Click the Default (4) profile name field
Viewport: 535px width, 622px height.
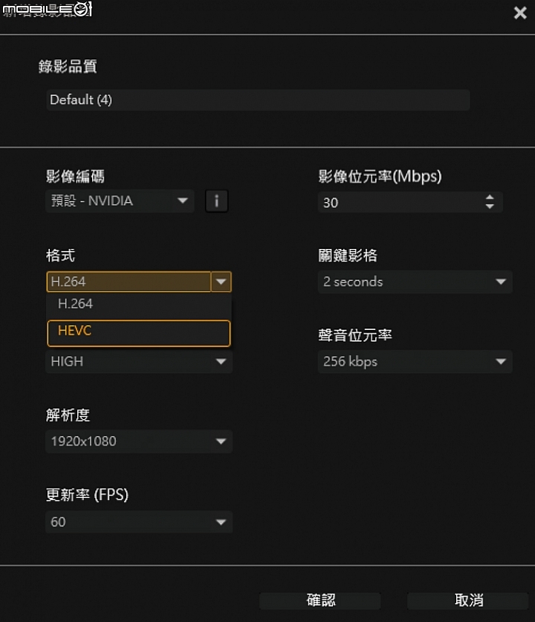pyautogui.click(x=258, y=100)
